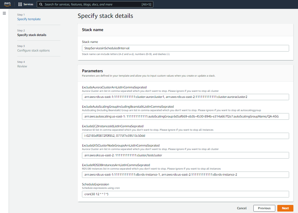Focus the ExcludeAuroraClusterArnListInCommaSeprated field
This screenshot has width=298, height=213.
(x=186, y=97)
